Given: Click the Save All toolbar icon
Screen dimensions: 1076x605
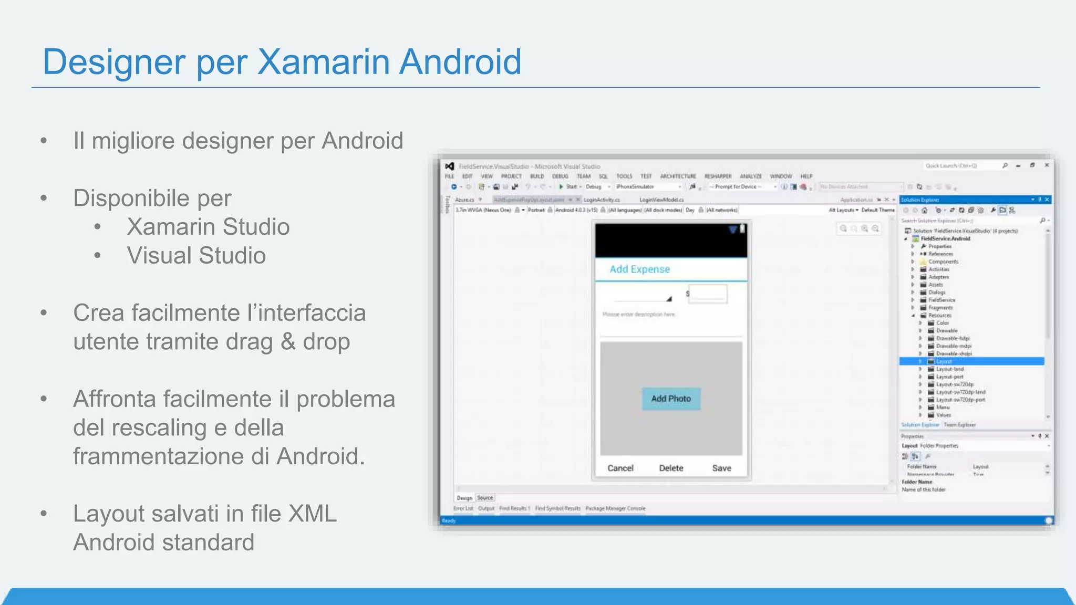Looking at the screenshot, I should tap(515, 186).
